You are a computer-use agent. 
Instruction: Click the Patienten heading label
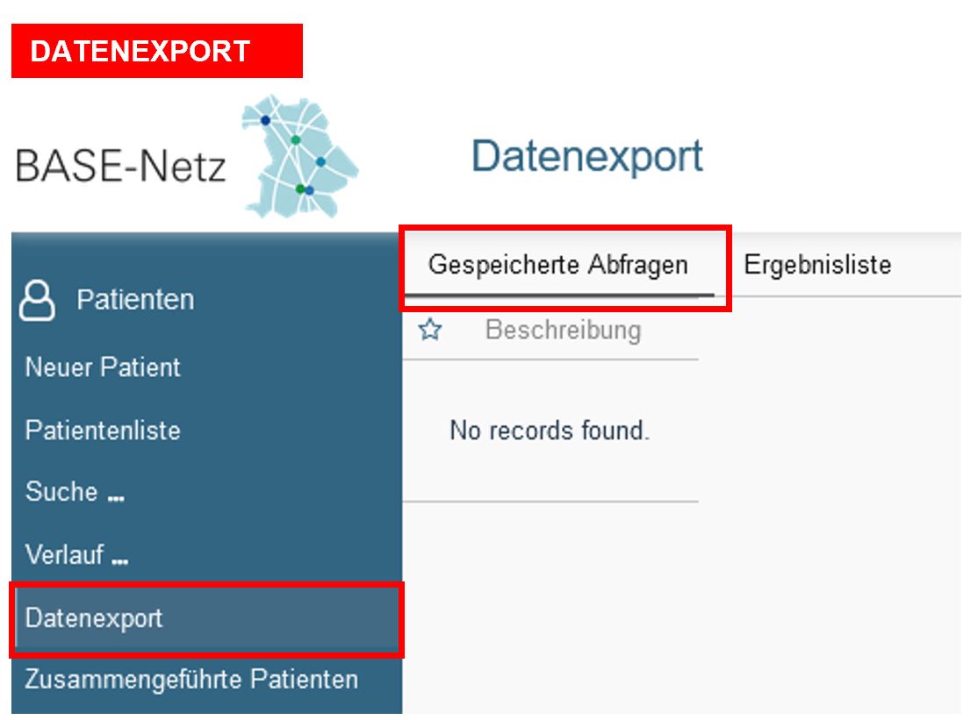(135, 300)
